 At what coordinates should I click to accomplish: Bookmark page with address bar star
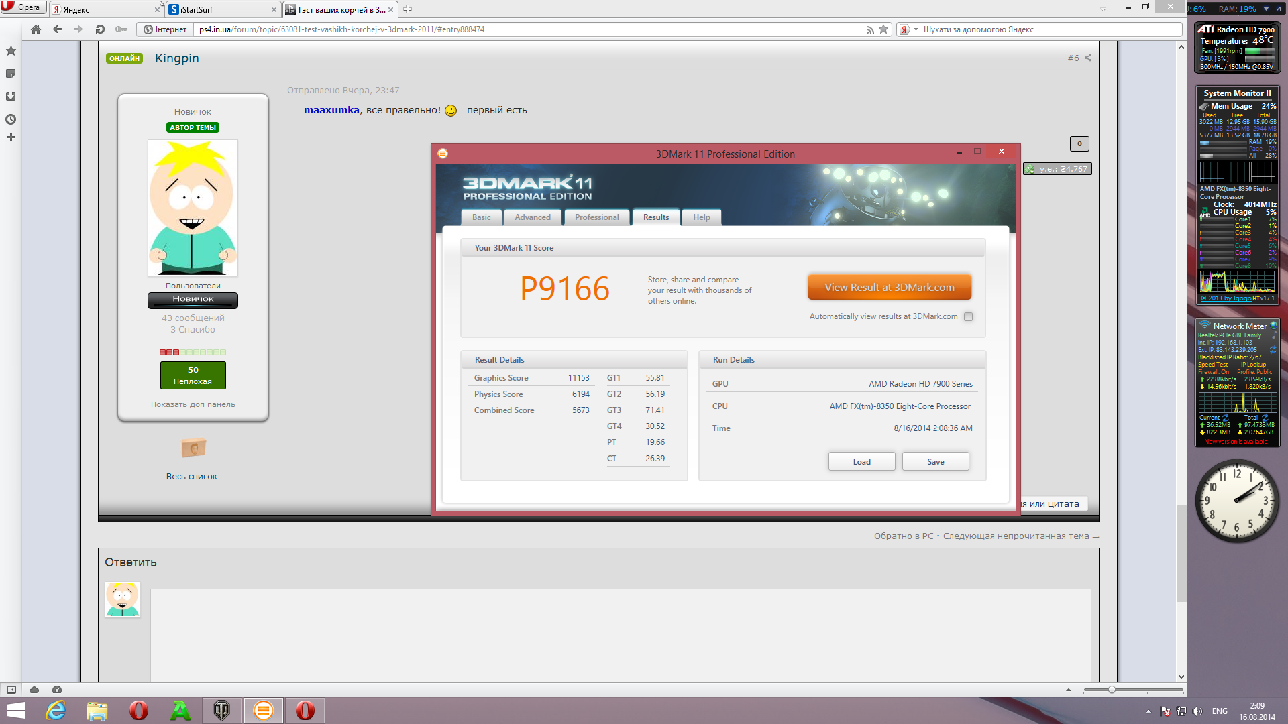tap(883, 29)
